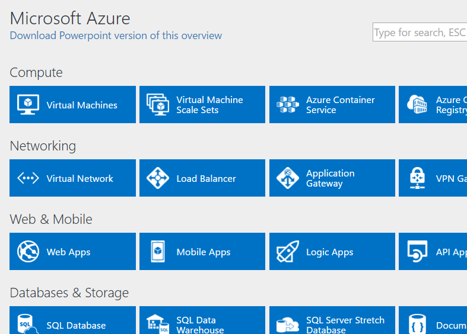
Task: Select the SQL Database tile label
Action: (76, 325)
